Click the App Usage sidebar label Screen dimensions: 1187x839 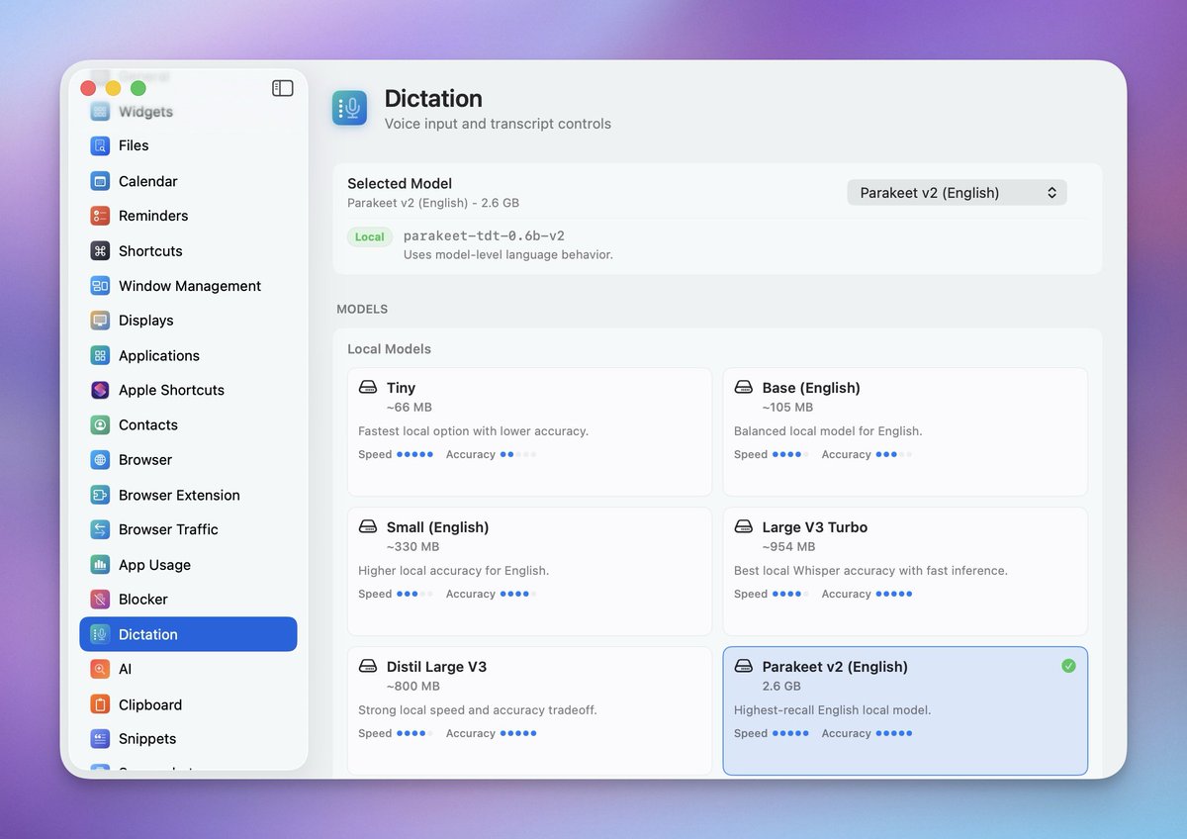click(154, 565)
